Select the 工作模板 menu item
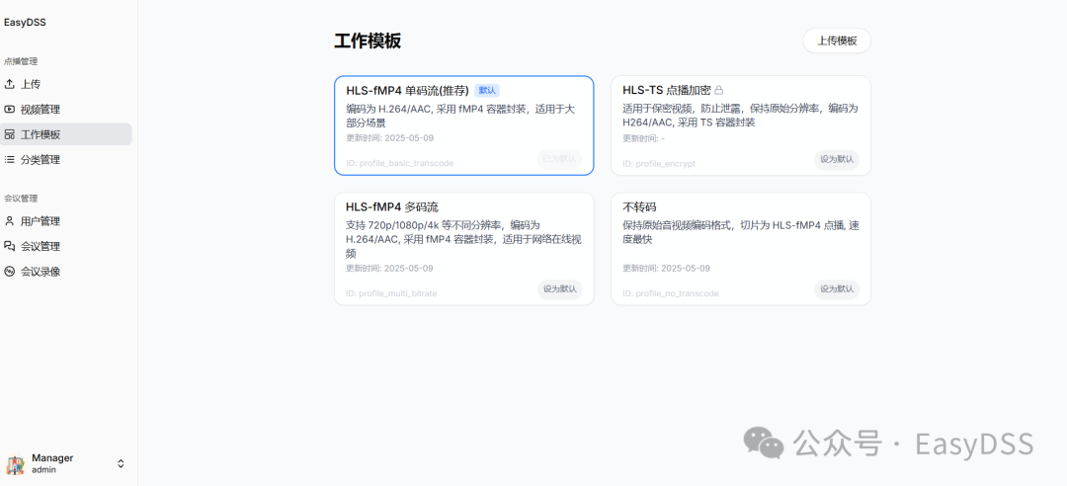Screen dimensions: 1067x486 pyautogui.click(x=66, y=134)
